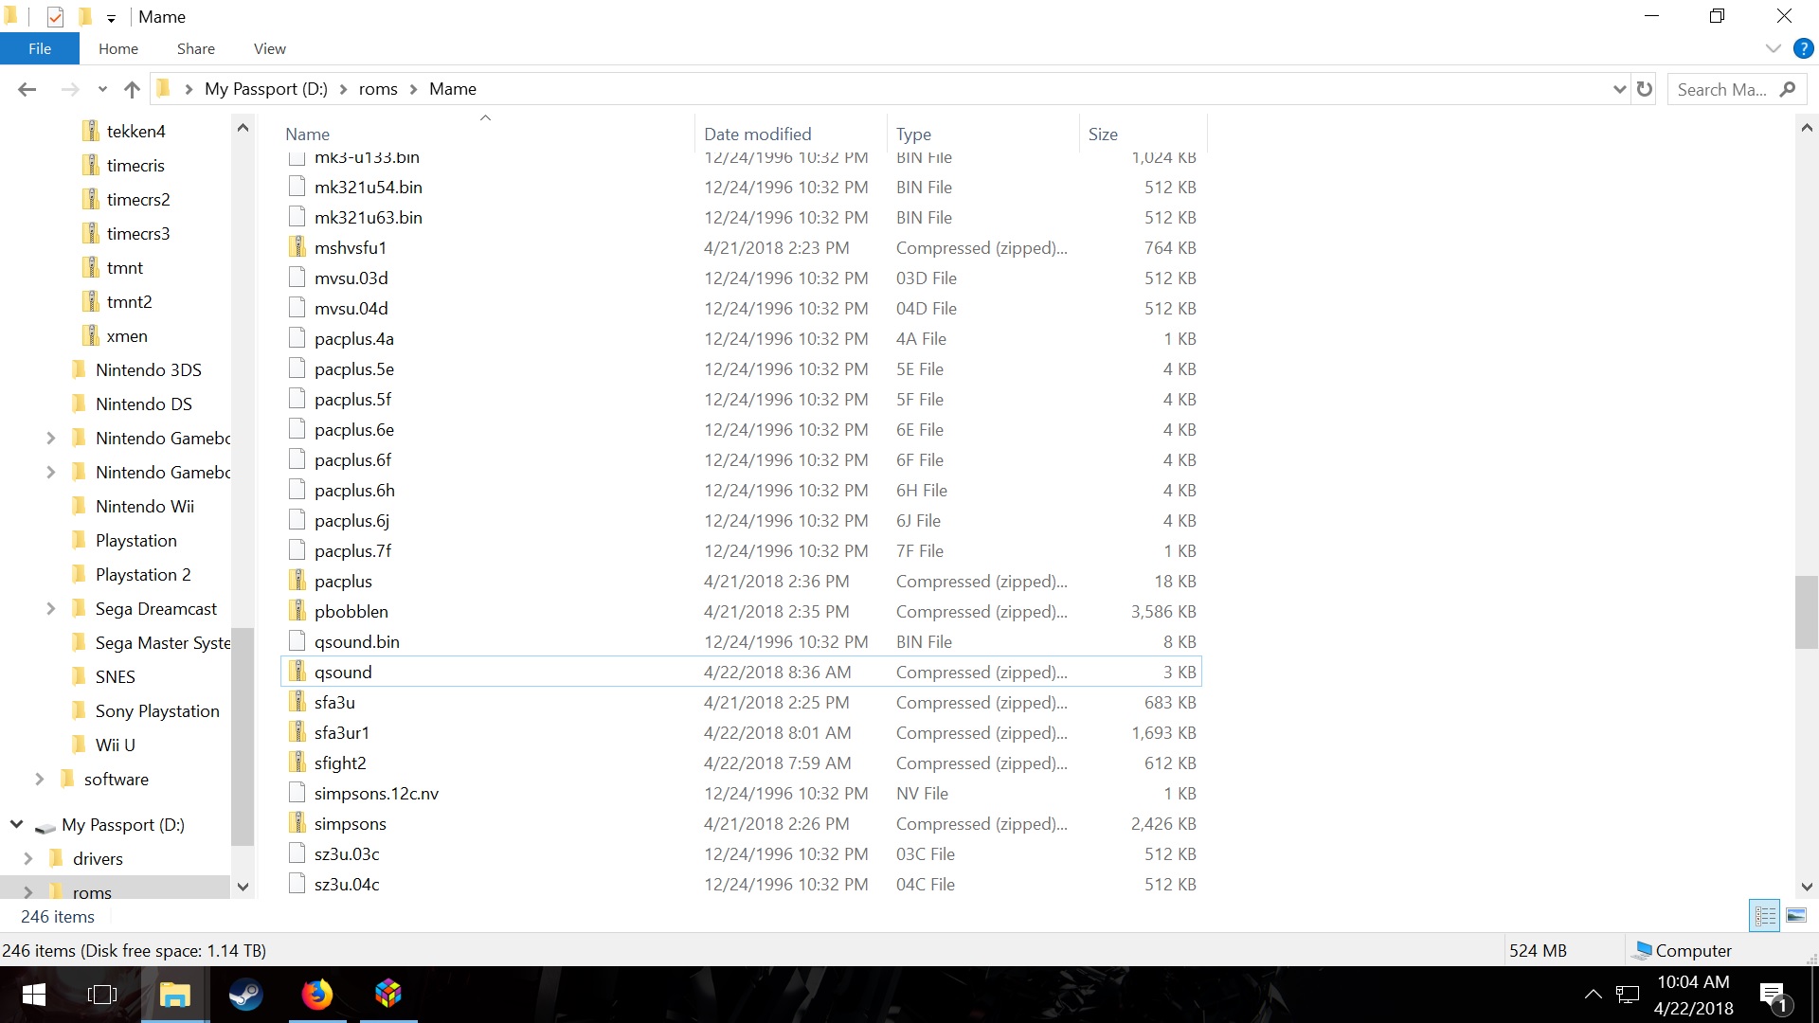This screenshot has height=1023, width=1819.
Task: Select the sfight2 zipped folder icon
Action: point(297,763)
